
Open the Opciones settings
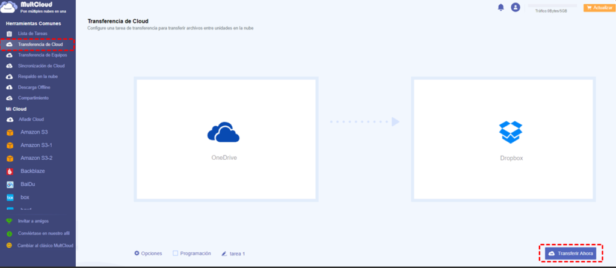pos(148,254)
